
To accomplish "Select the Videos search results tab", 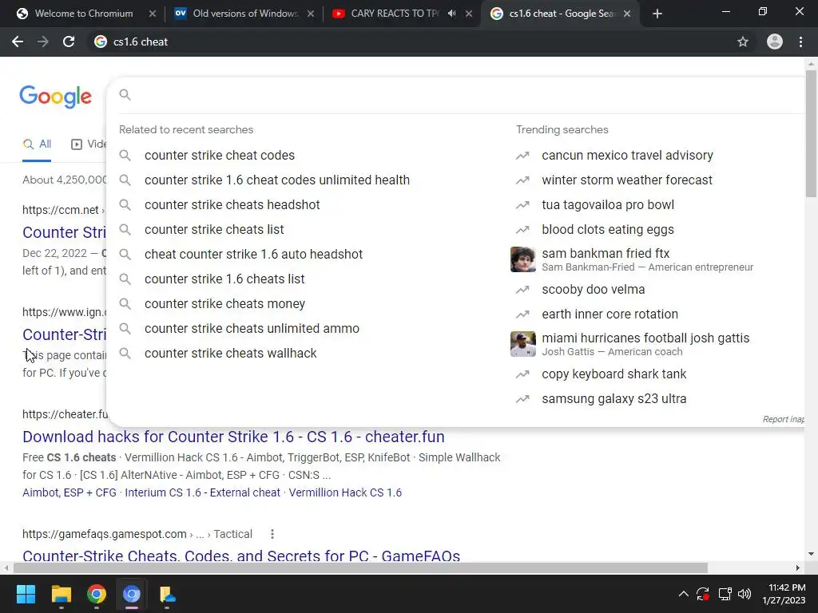I will pos(89,144).
